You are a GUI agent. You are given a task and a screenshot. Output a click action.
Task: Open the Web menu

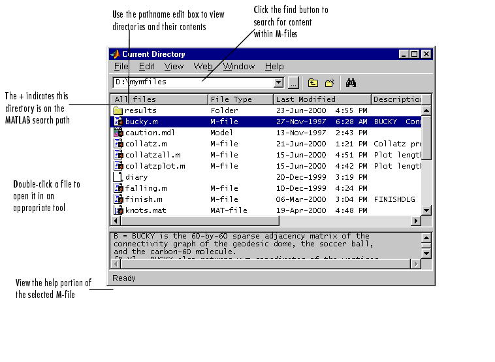click(x=203, y=67)
